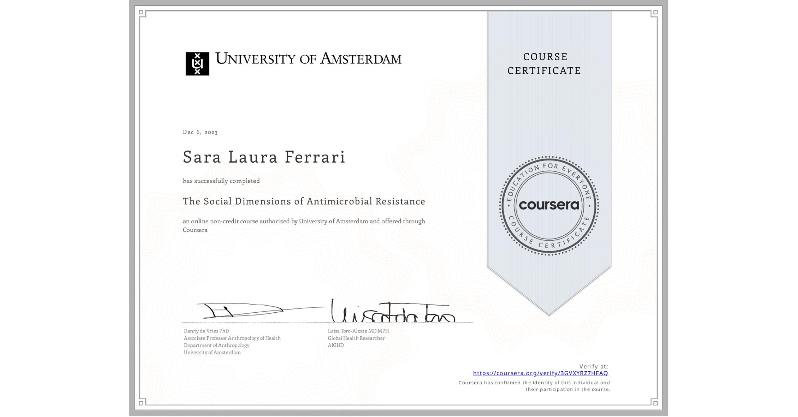Open the verification link coursera.org/verify/3GVXYRZ7HFAQ

(x=540, y=373)
